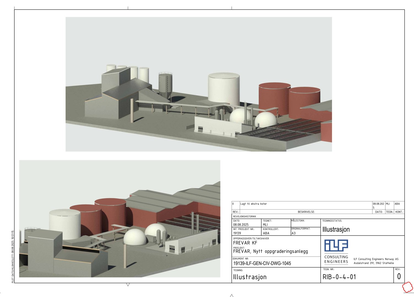Click the document number 19139-ILF-GEN-CIV-DWG-1045

point(262,263)
